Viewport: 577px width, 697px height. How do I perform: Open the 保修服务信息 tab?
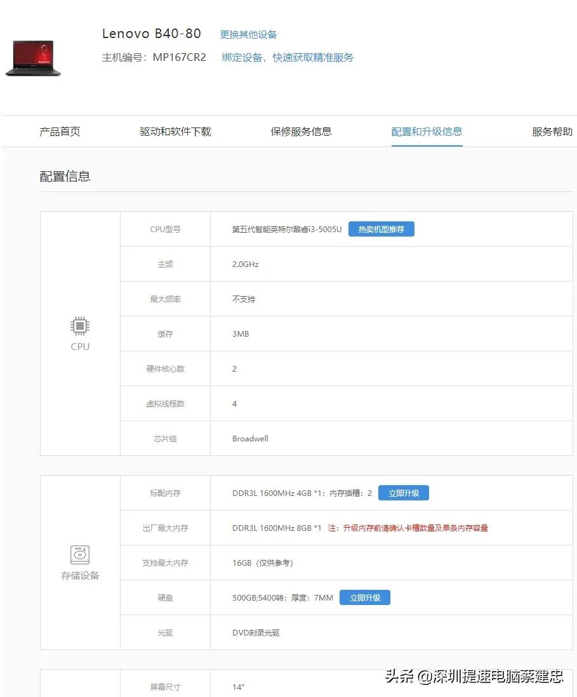tap(301, 131)
